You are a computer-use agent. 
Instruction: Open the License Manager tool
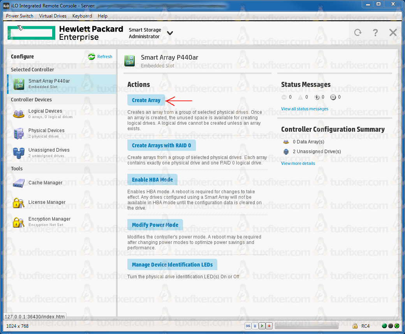(x=47, y=202)
